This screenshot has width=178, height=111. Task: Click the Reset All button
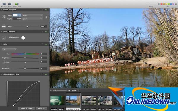pyautogui.click(x=41, y=109)
